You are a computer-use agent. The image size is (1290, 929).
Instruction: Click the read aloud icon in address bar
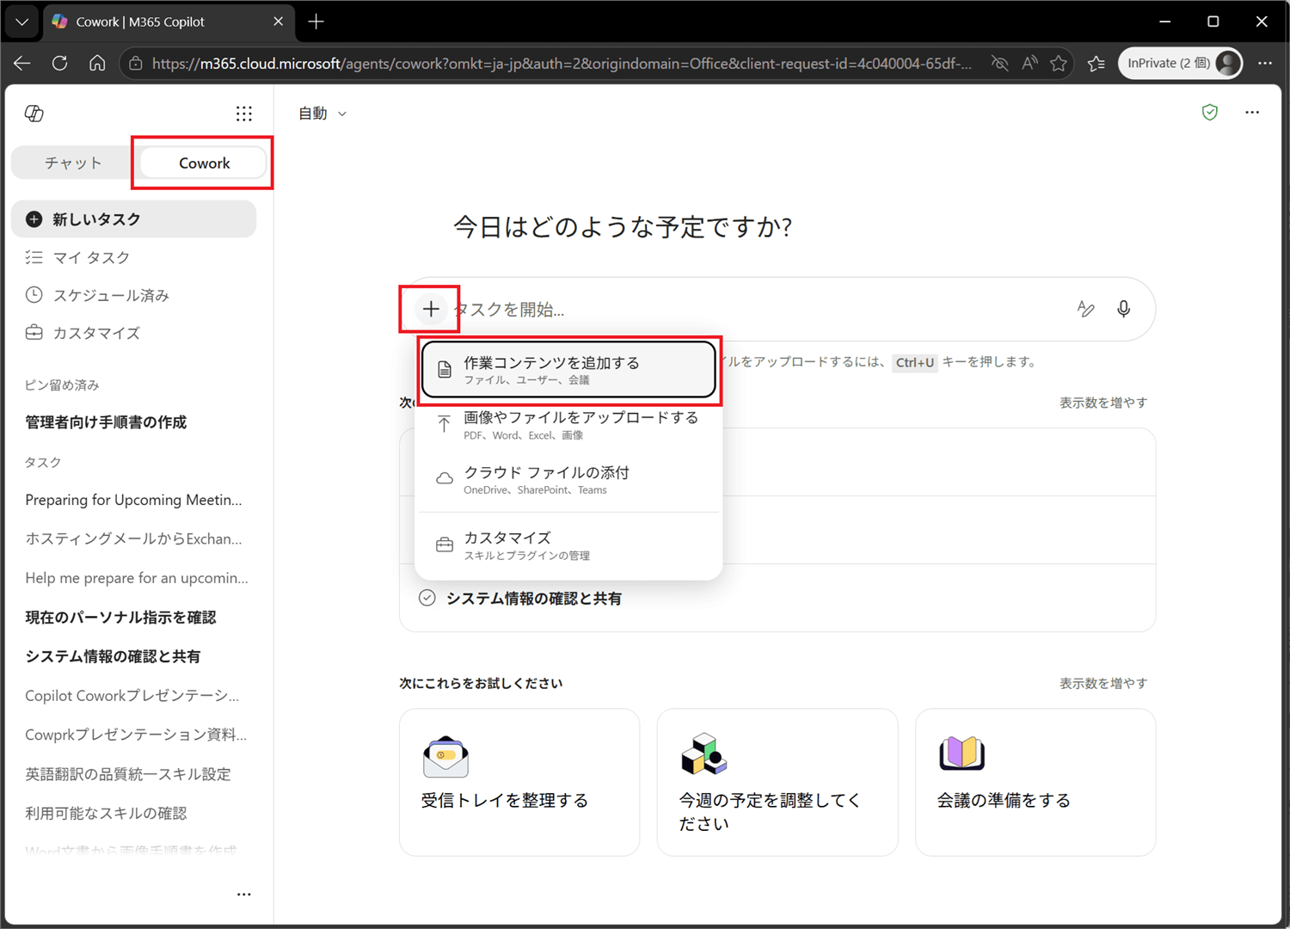1029,63
